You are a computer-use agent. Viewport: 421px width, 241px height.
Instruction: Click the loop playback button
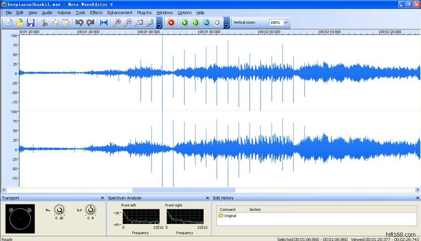[206, 22]
